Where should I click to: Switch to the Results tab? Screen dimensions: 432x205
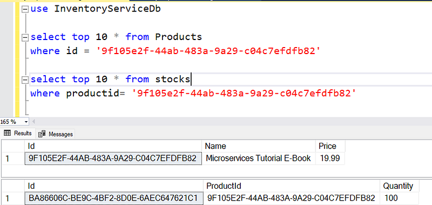click(x=18, y=133)
